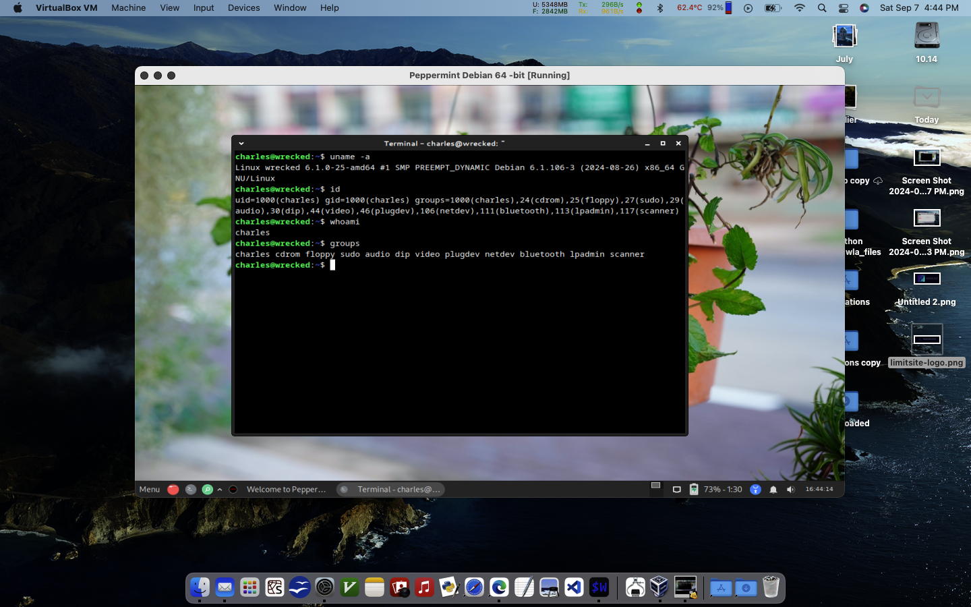Click the red Firefox launcher in the panel

pyautogui.click(x=173, y=490)
